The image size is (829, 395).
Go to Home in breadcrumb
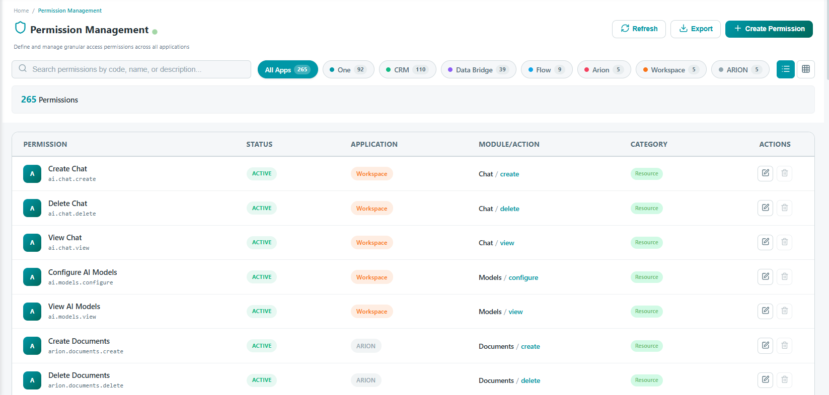[x=21, y=11]
